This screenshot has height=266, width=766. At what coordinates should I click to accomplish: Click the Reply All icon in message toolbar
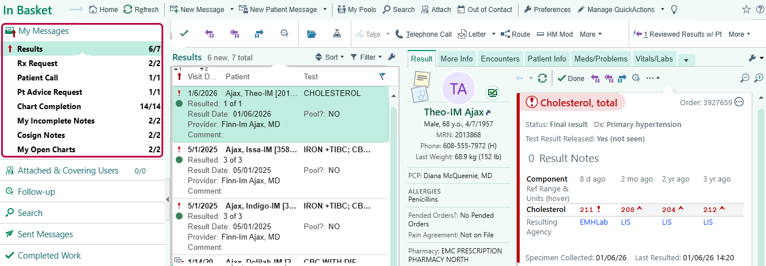pos(234,34)
